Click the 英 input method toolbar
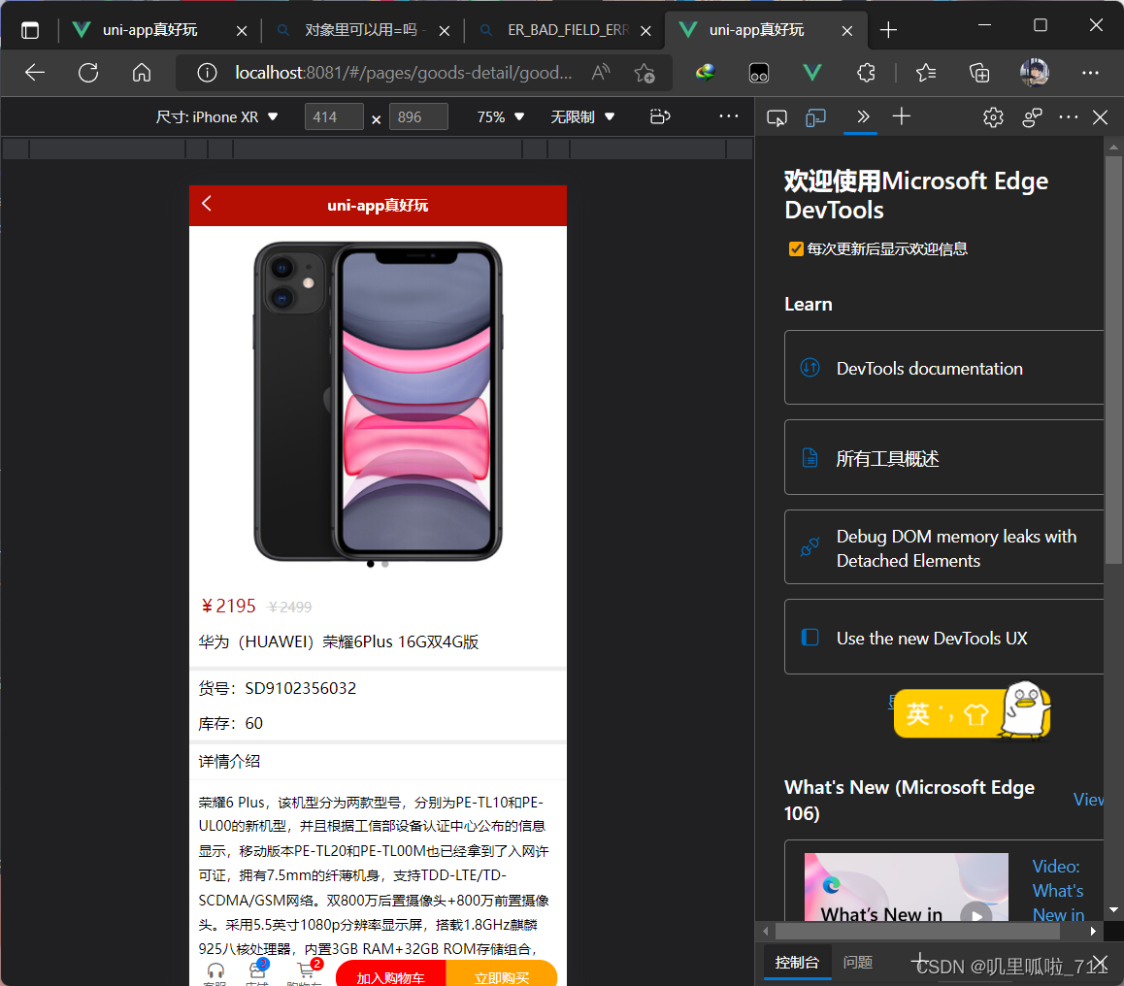This screenshot has height=986, width=1124. [972, 712]
